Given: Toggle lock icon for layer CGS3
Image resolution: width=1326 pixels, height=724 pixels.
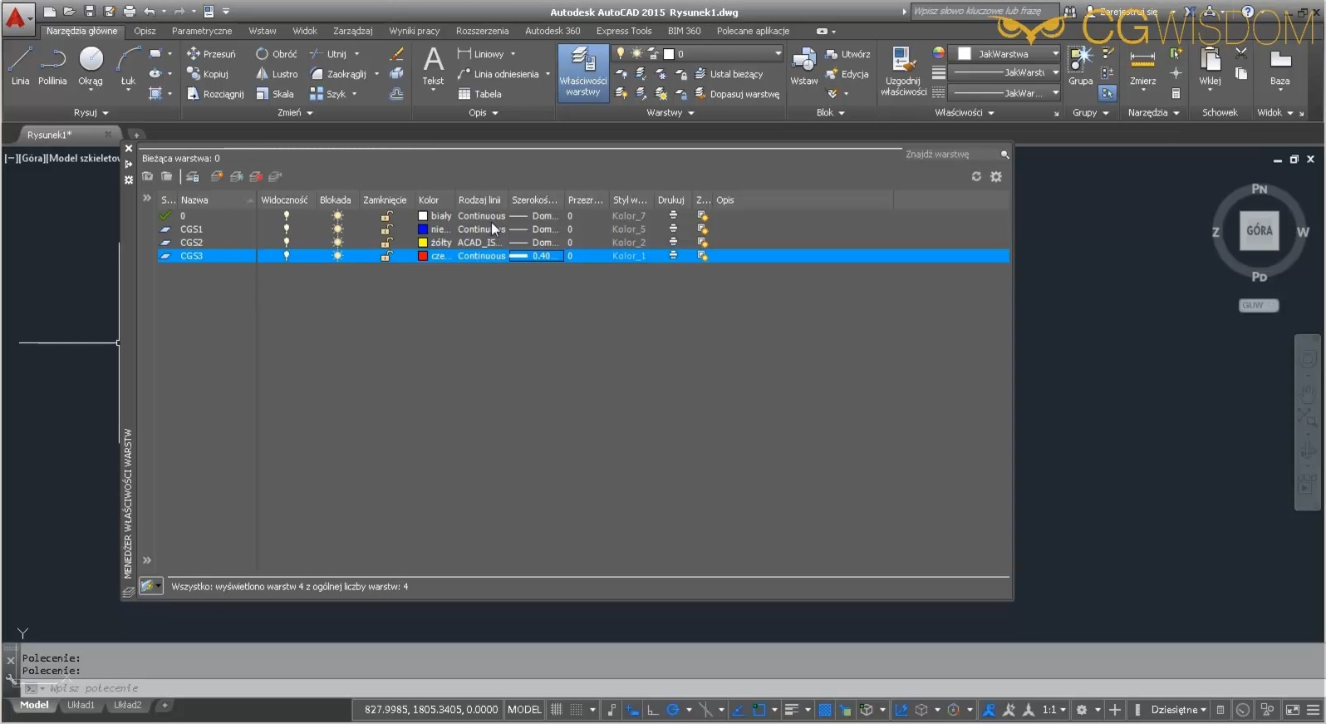Looking at the screenshot, I should 386,256.
